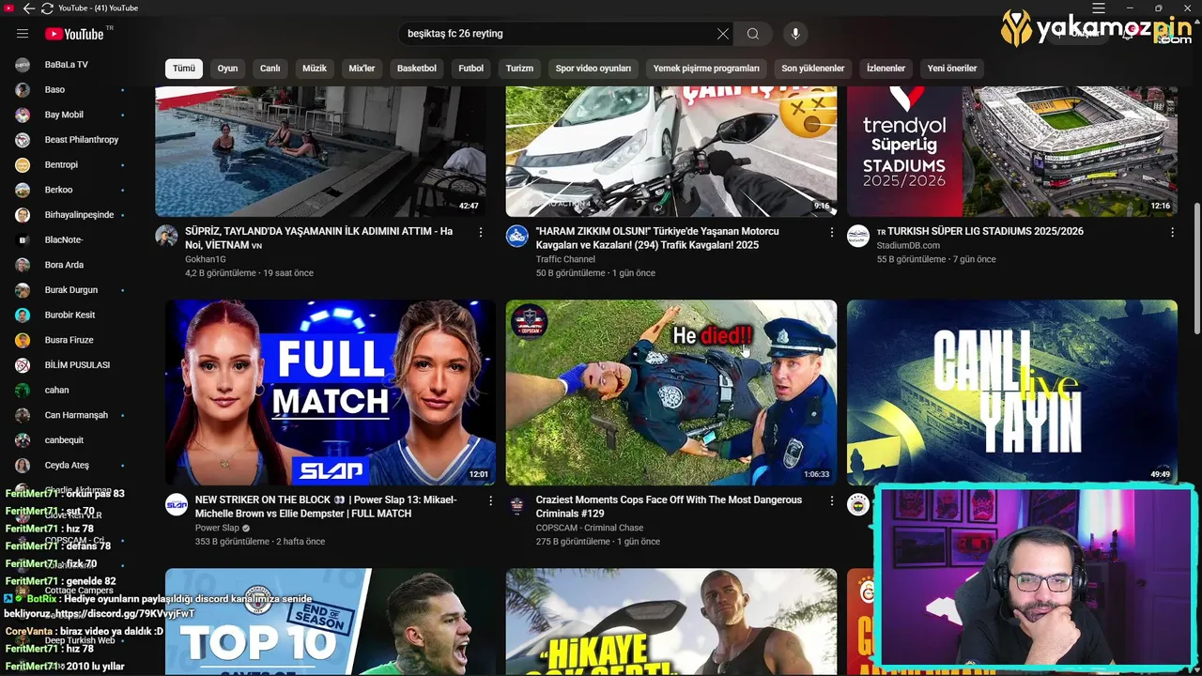Select the Turizm filter chip
1202x676 pixels.
(519, 69)
